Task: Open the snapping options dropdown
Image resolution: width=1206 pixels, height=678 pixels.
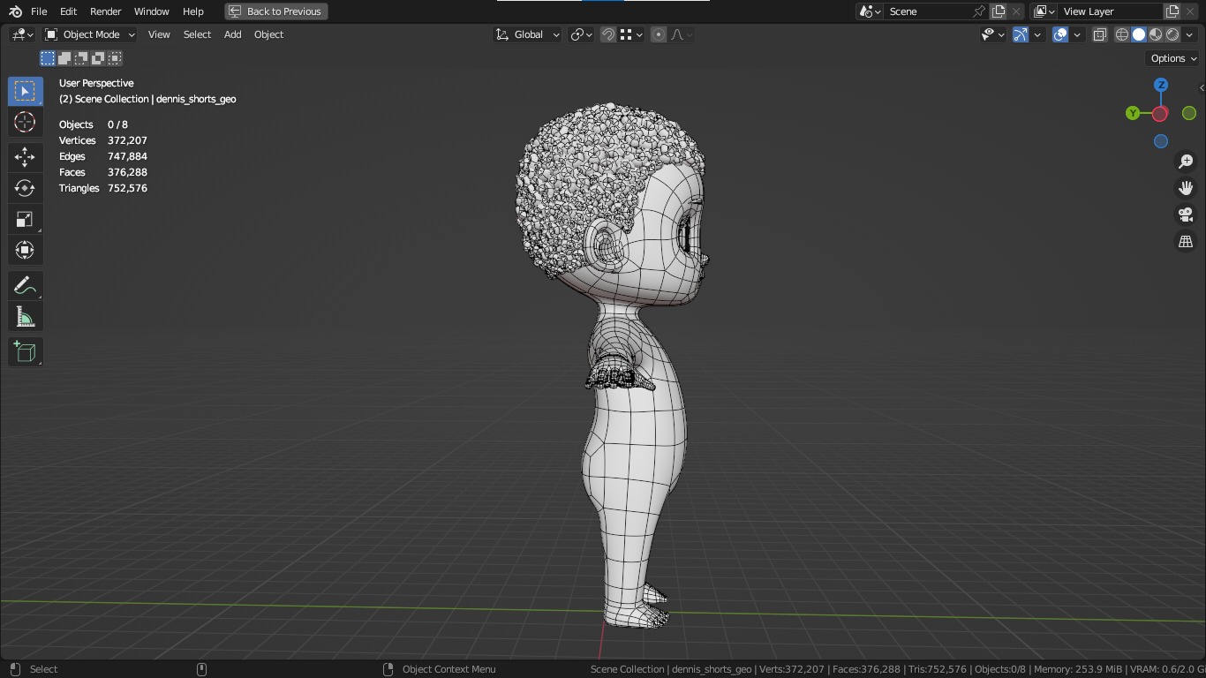Action: pyautogui.click(x=630, y=34)
